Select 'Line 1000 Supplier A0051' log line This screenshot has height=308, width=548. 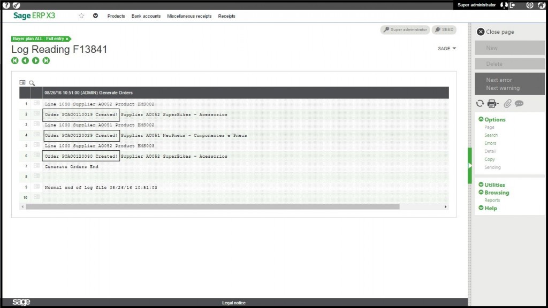coord(99,125)
